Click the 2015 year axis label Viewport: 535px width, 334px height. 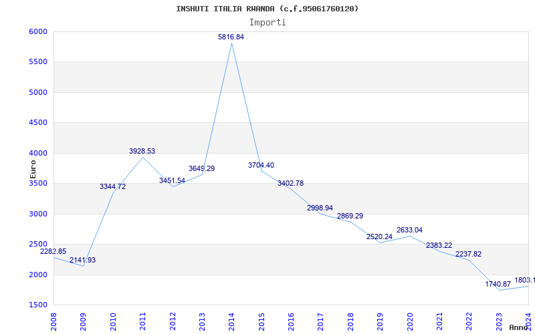pos(261,322)
